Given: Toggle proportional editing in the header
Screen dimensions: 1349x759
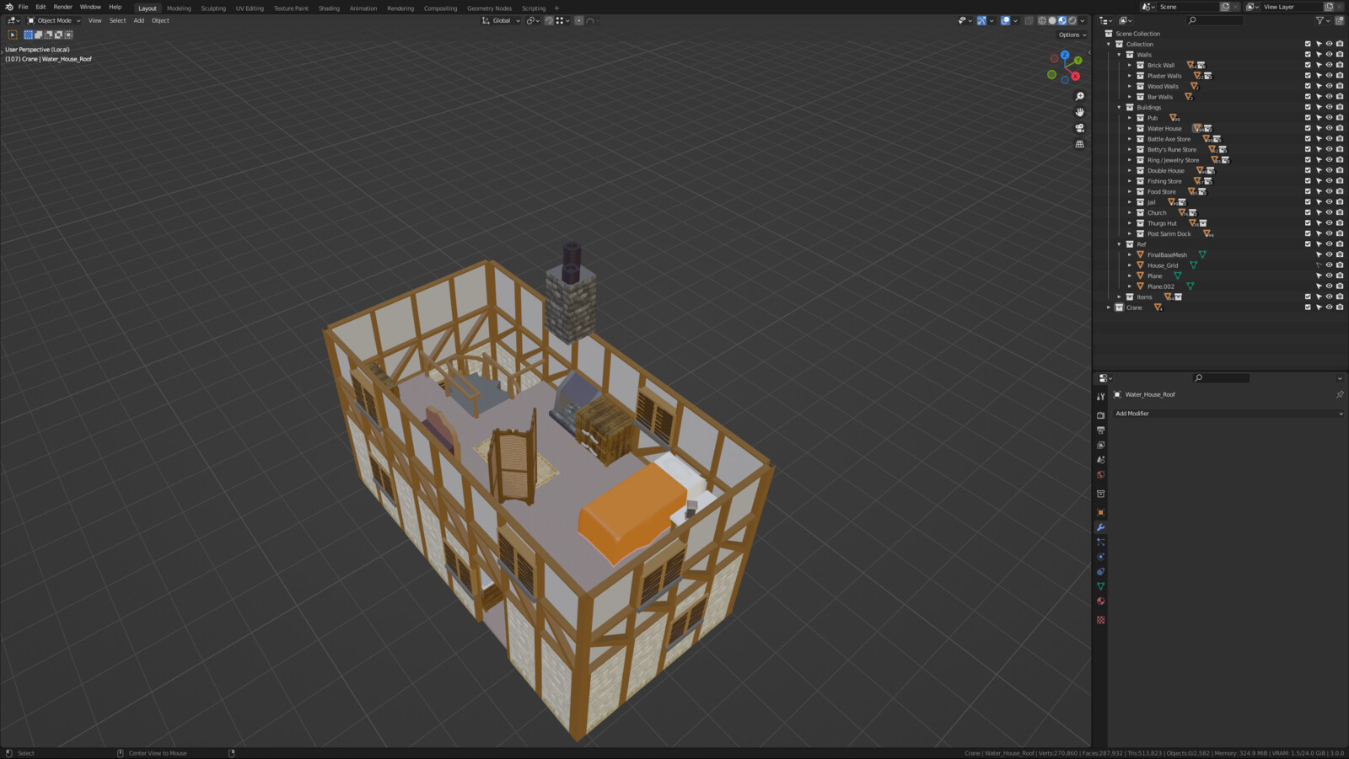Looking at the screenshot, I should pos(579,20).
